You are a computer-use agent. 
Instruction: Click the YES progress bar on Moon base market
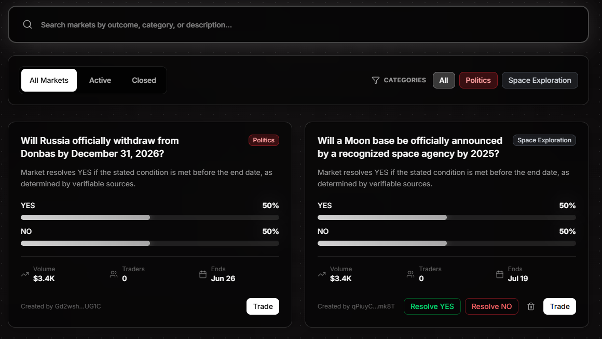point(446,217)
